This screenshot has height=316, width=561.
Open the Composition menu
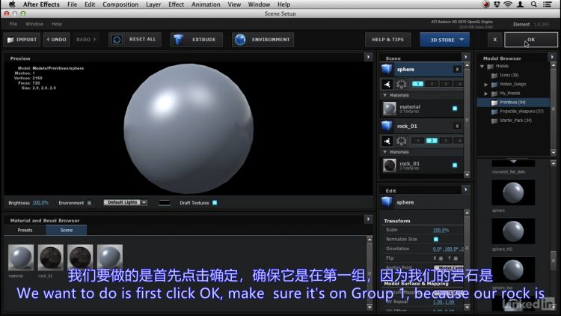pyautogui.click(x=120, y=4)
